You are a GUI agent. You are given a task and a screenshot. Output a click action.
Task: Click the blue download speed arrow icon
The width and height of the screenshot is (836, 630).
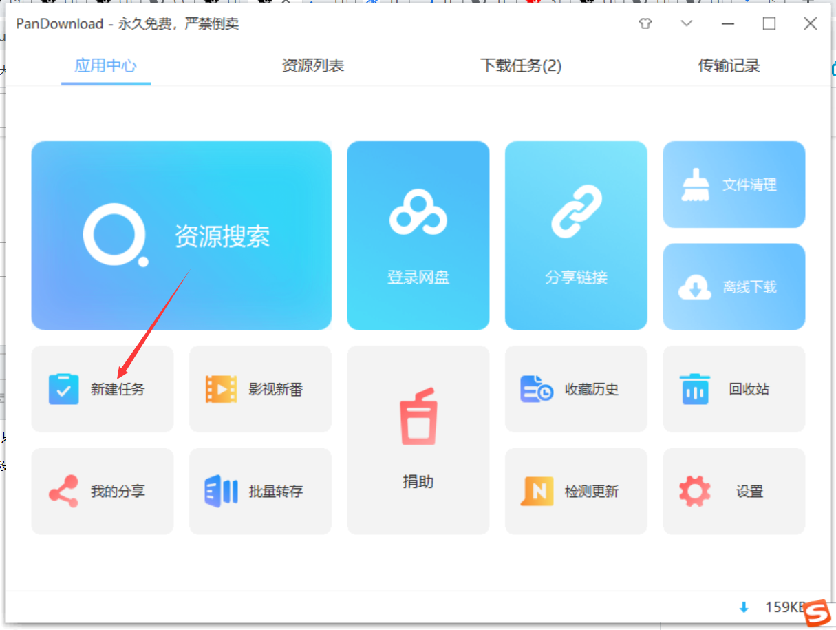pos(744,607)
